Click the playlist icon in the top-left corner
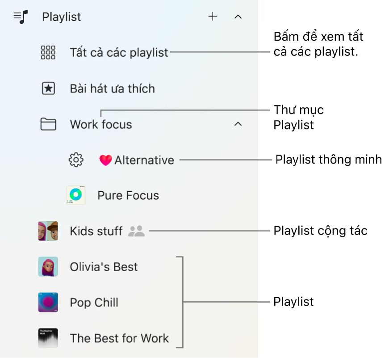 (20, 17)
